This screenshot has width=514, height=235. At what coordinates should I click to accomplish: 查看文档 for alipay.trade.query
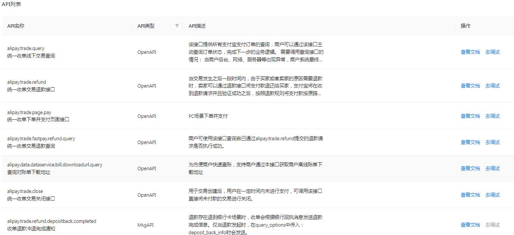tap(470, 52)
